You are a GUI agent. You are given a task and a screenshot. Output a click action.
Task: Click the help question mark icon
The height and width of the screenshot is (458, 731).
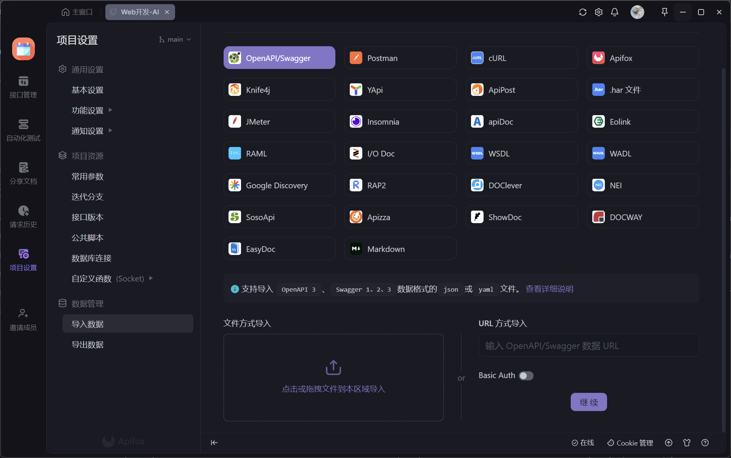click(705, 442)
